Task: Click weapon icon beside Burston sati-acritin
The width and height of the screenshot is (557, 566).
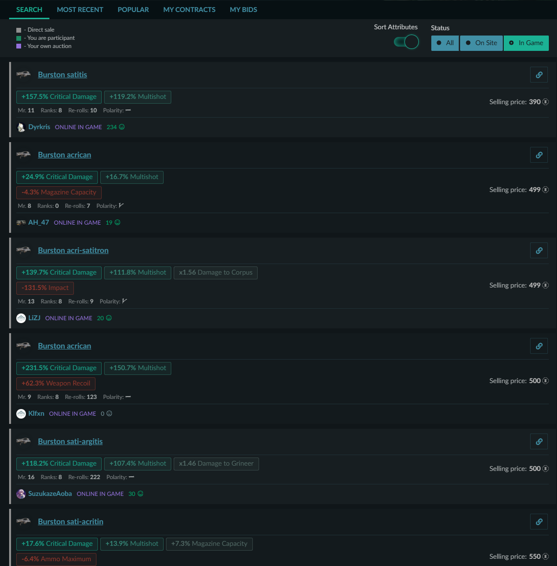Action: tap(24, 521)
